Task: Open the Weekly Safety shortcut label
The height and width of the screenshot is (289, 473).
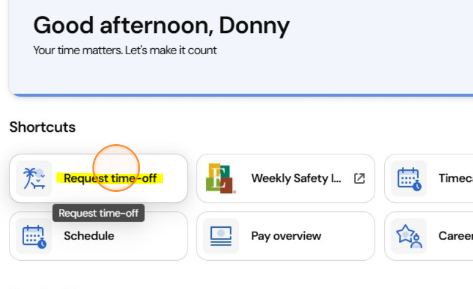Action: pyautogui.click(x=297, y=178)
